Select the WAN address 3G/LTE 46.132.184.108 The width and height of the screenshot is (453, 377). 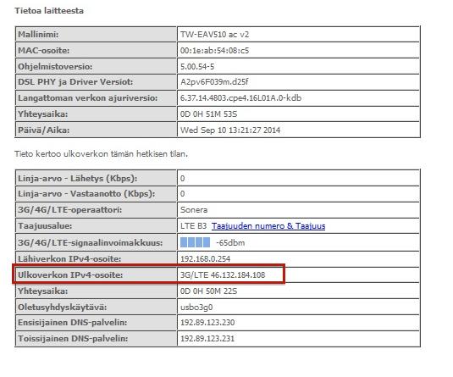tap(223, 275)
